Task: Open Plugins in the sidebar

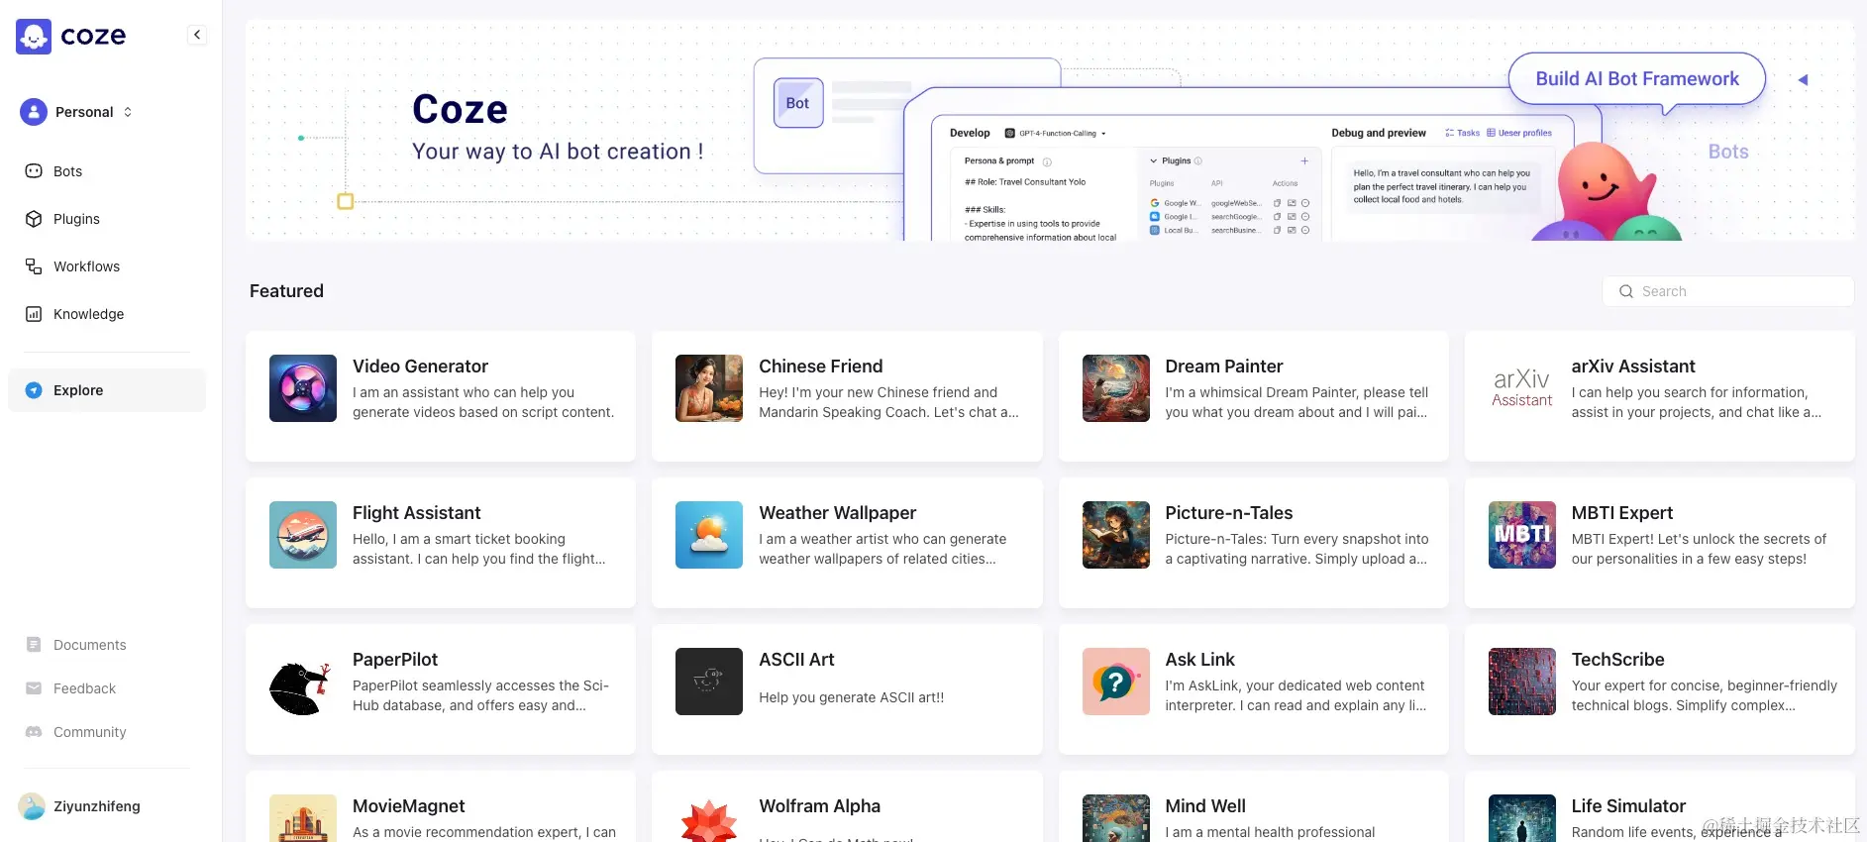Action: tap(107, 219)
